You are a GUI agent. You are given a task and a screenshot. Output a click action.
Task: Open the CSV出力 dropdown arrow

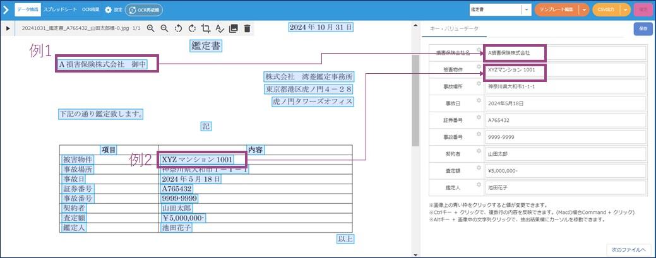click(x=626, y=10)
